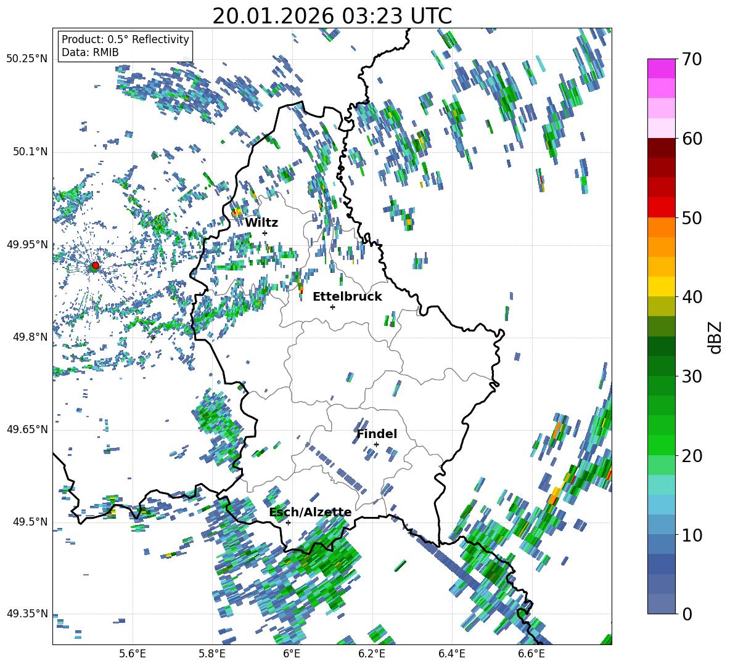Select the cross marker below Esch/Alzette
The image size is (730, 666).
point(288,522)
